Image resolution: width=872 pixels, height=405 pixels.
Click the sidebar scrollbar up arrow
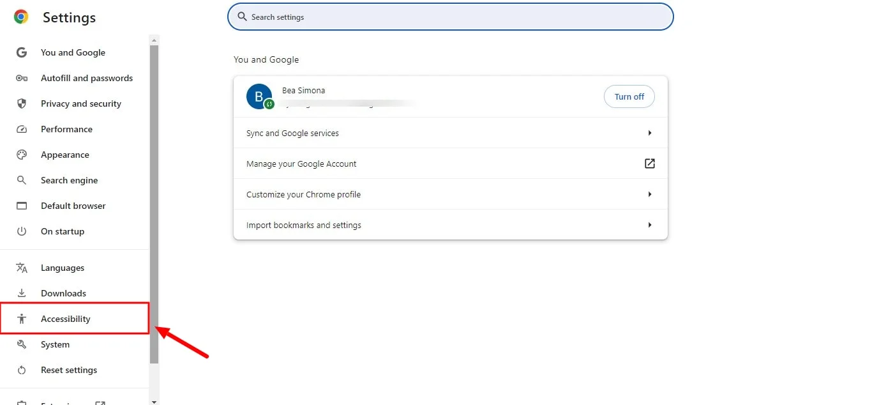coord(154,40)
